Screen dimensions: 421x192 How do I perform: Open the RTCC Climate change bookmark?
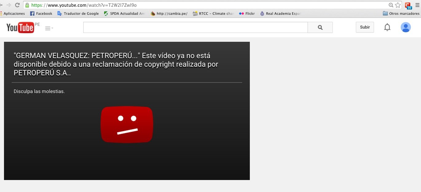point(213,14)
